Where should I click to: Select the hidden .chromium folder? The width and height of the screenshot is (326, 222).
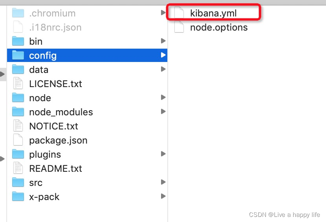click(x=52, y=13)
